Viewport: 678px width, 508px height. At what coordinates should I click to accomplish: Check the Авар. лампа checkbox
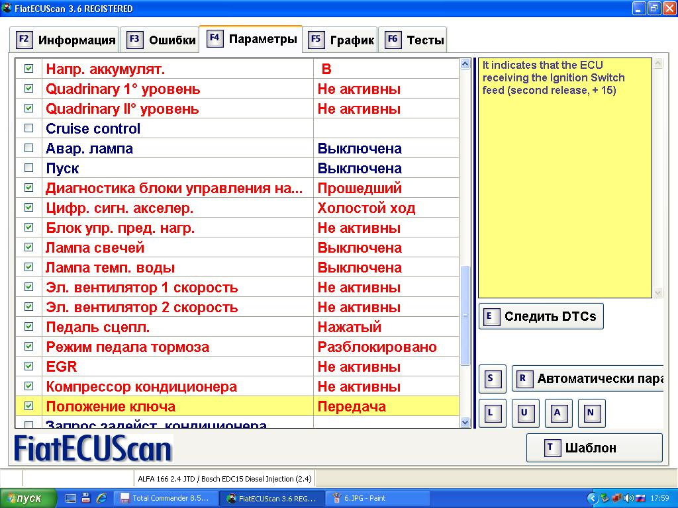coord(28,148)
